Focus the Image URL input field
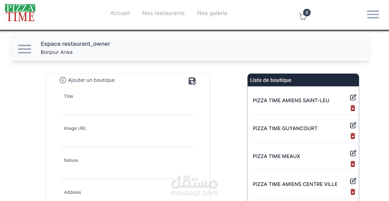Image resolution: width=389 pixels, height=201 pixels. coord(128,140)
